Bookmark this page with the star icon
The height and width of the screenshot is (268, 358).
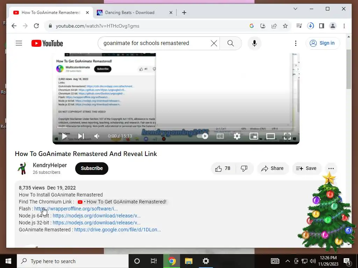[x=285, y=26]
